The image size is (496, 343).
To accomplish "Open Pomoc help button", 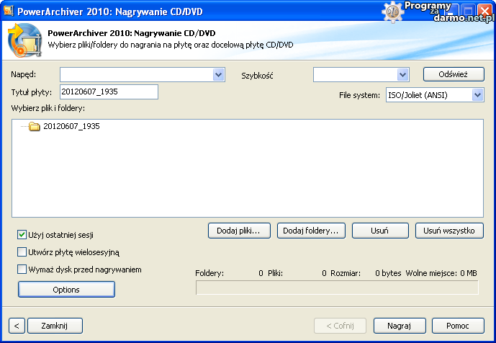I will 457,326.
